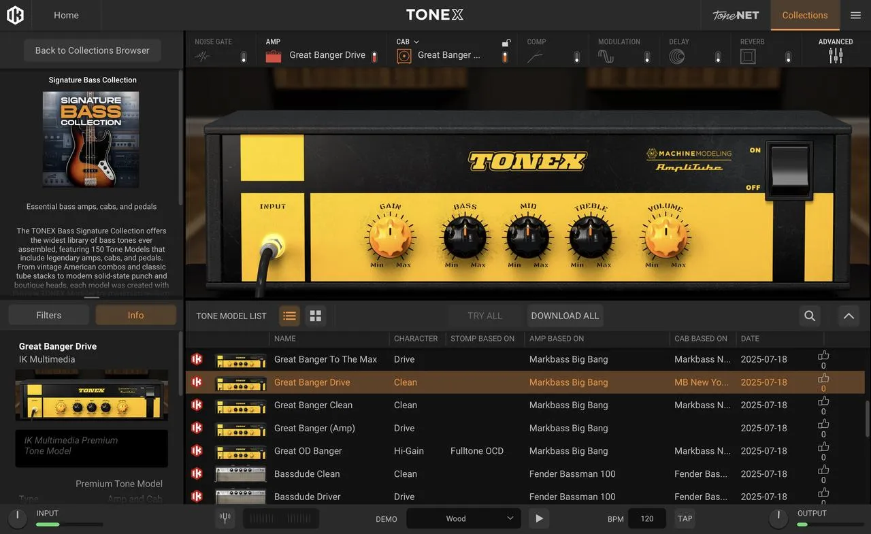
Task: Click IK badge on Great OD Banger row
Action: pyautogui.click(x=197, y=450)
